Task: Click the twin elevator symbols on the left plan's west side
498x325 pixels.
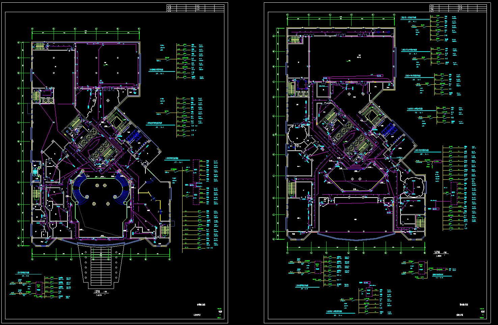Action: pos(47,100)
